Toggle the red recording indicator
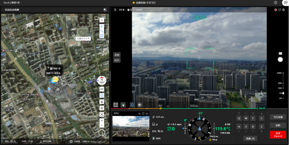Image resolution: width=289 pixels, height=145 pixels. [276, 10]
